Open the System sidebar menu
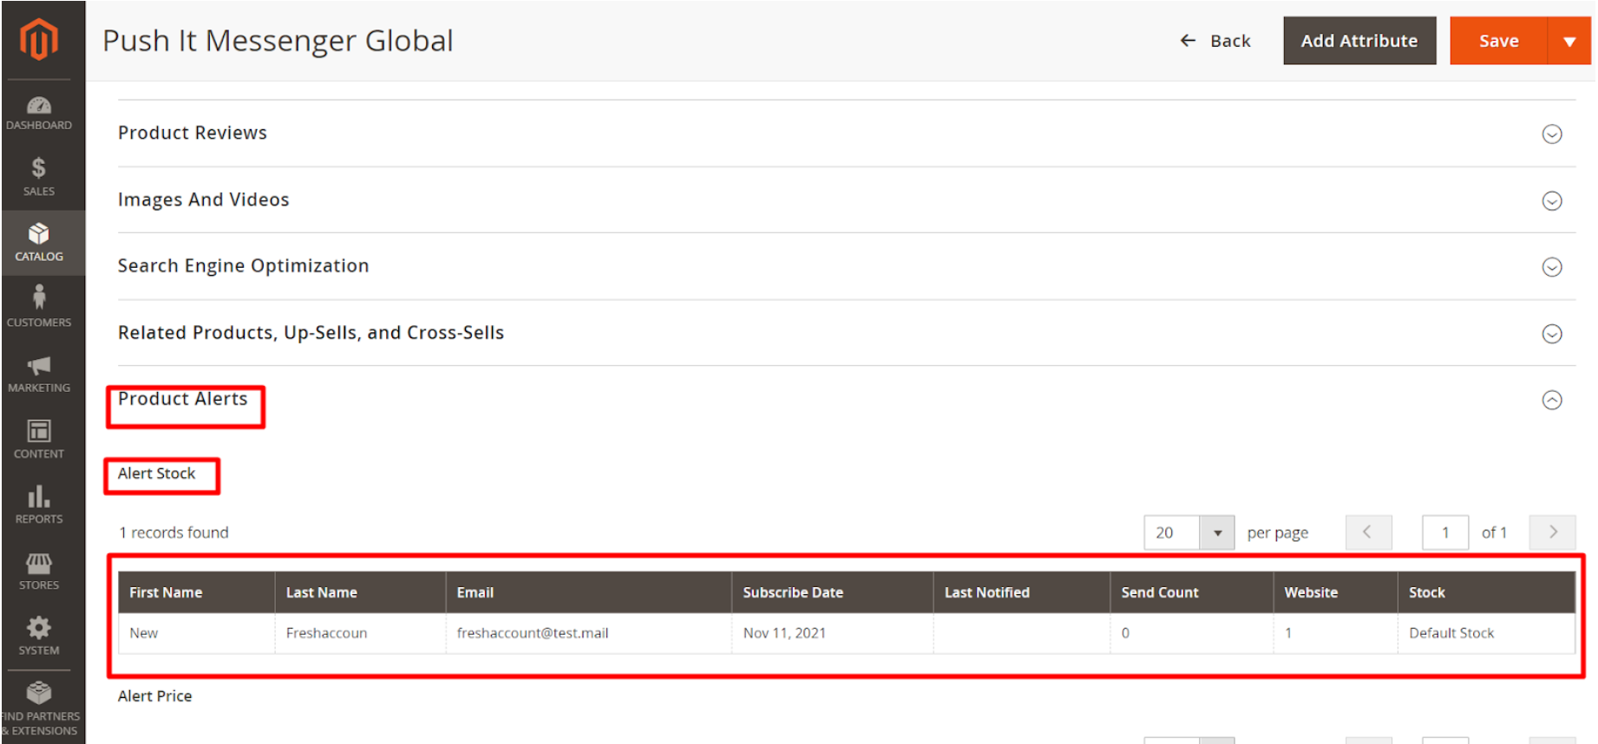 click(39, 636)
